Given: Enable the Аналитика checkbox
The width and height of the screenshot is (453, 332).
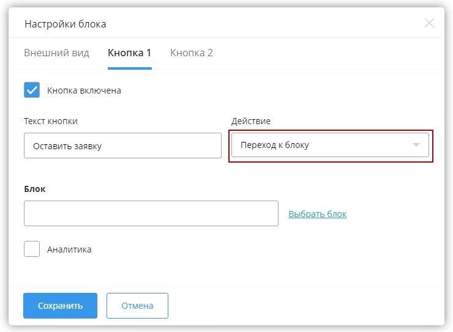Looking at the screenshot, I should (x=32, y=249).
